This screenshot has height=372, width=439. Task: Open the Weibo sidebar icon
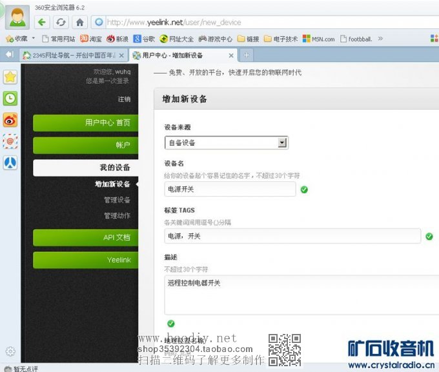(10, 119)
